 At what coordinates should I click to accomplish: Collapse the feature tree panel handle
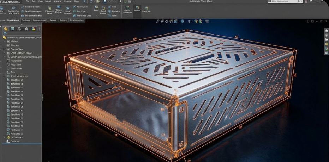(x=42, y=97)
